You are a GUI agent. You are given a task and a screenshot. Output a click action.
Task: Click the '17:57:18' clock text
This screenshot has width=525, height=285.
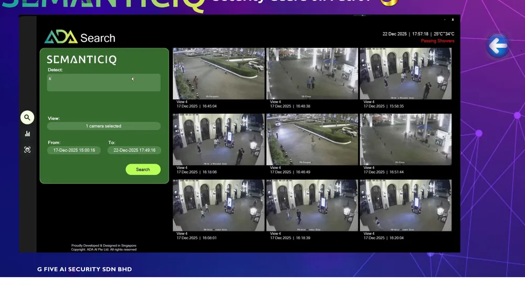click(420, 34)
